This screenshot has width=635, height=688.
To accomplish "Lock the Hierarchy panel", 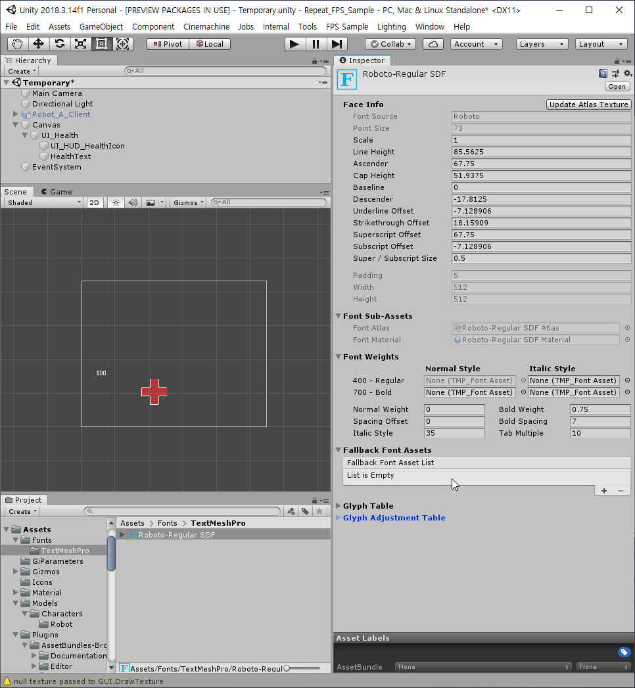I will [314, 61].
